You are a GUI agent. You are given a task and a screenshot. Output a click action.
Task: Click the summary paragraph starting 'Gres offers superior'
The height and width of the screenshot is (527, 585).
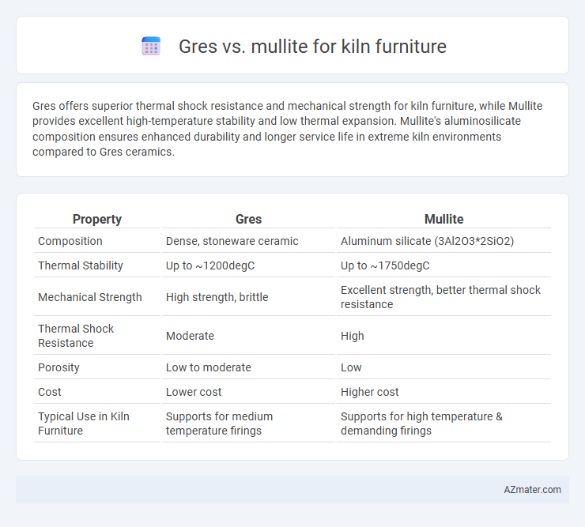287,129
